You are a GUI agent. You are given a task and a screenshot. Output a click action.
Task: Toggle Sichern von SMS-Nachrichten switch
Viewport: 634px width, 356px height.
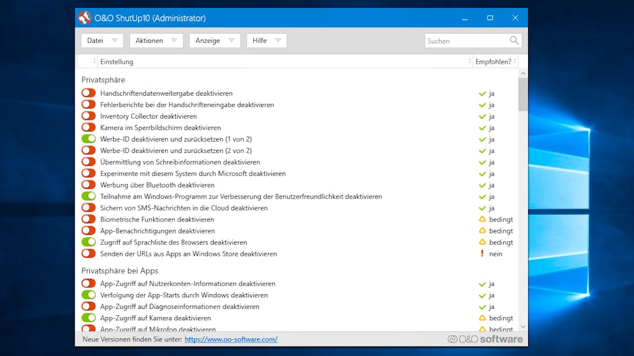coord(89,207)
